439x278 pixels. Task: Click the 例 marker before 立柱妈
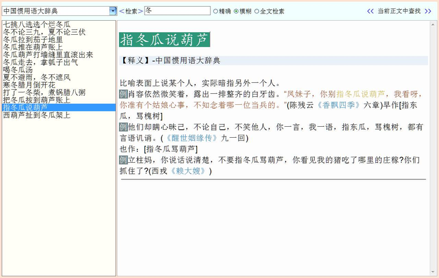[123, 160]
